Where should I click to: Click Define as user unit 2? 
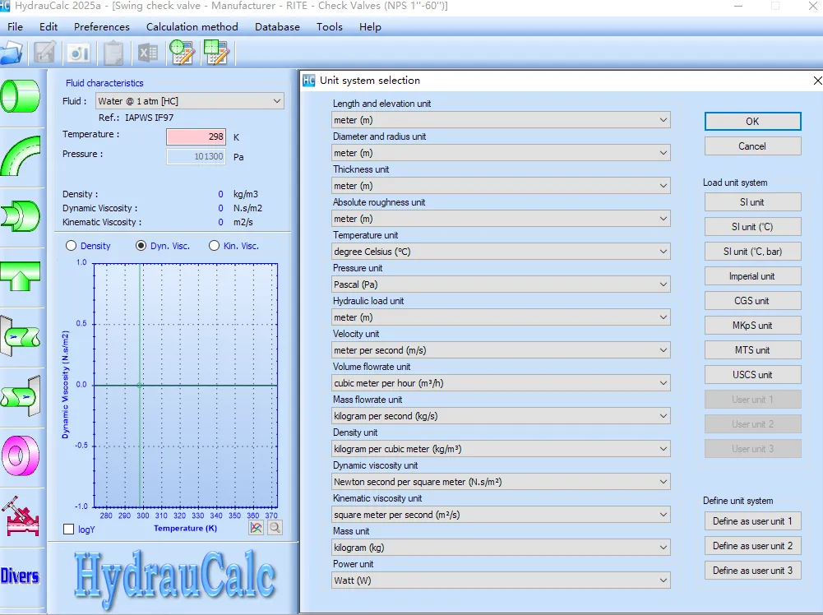pos(752,546)
